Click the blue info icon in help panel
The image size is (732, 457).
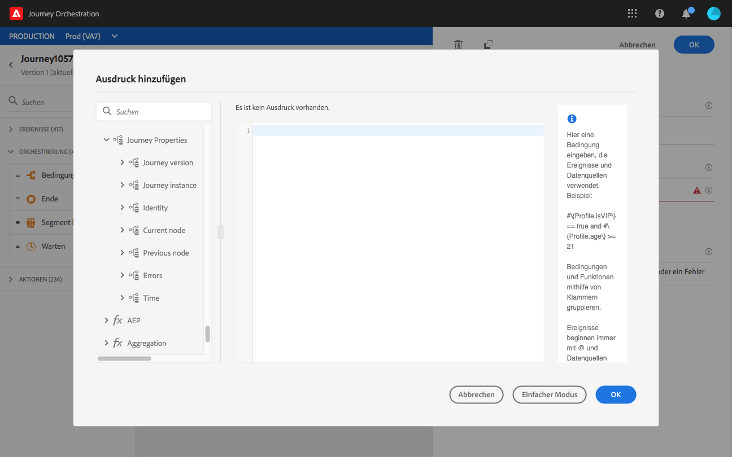[572, 119]
